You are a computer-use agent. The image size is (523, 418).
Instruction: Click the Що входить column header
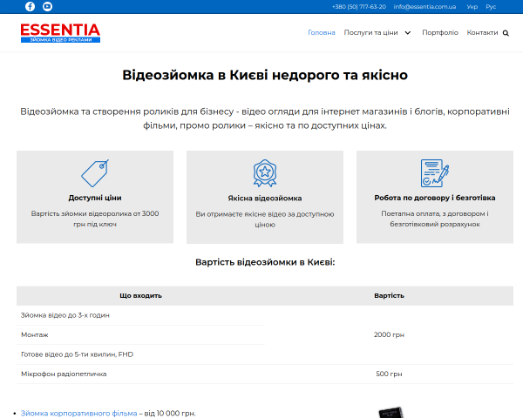pyautogui.click(x=140, y=296)
